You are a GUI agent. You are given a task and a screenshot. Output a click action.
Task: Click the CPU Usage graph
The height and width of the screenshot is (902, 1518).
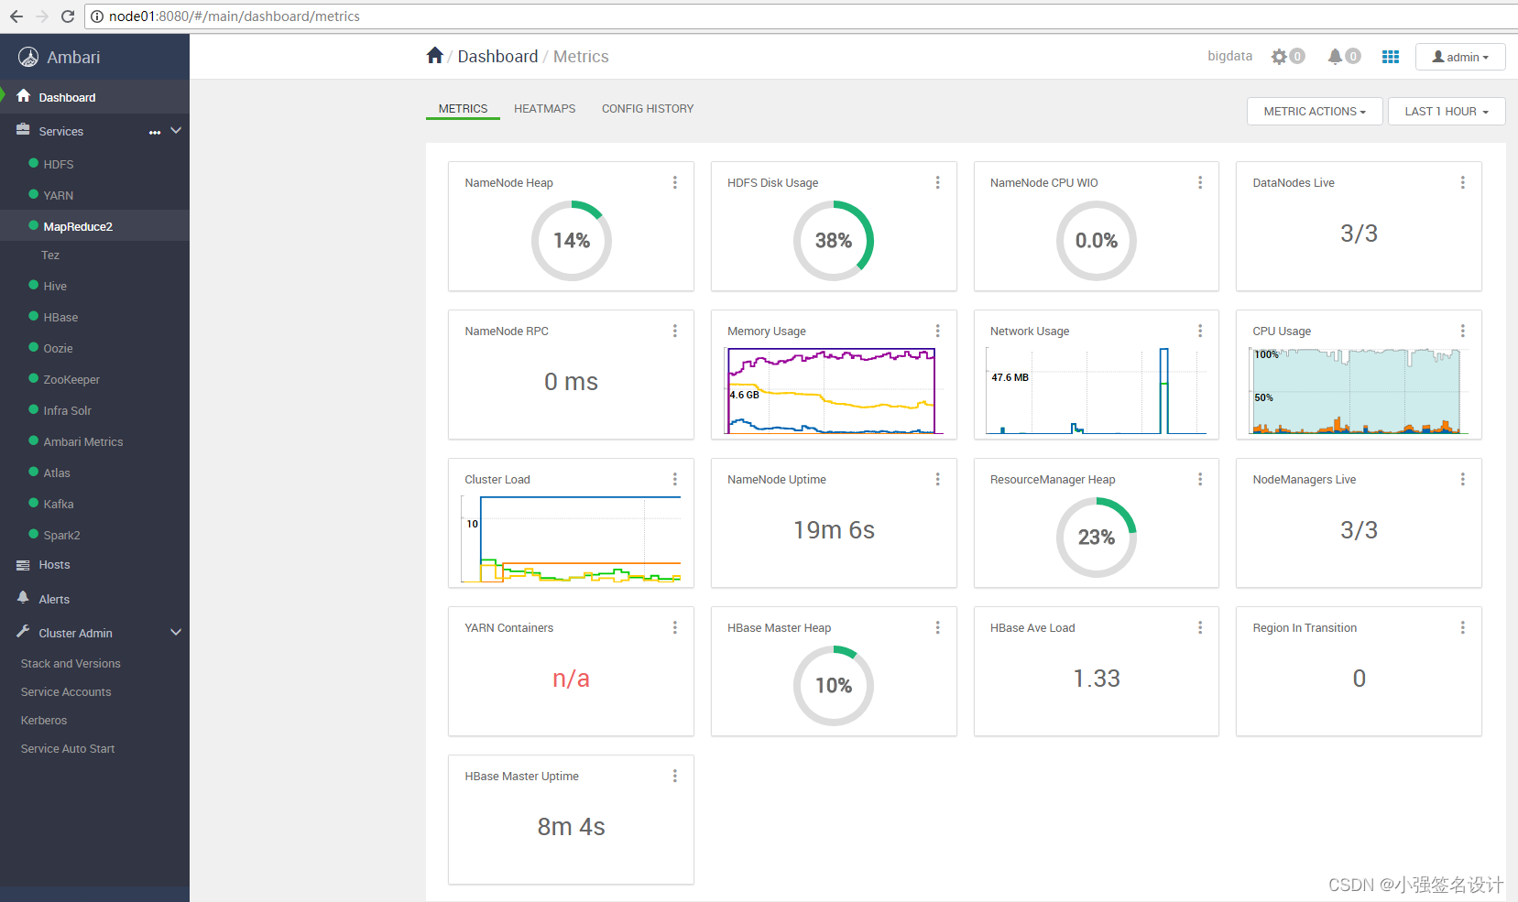pyautogui.click(x=1359, y=391)
